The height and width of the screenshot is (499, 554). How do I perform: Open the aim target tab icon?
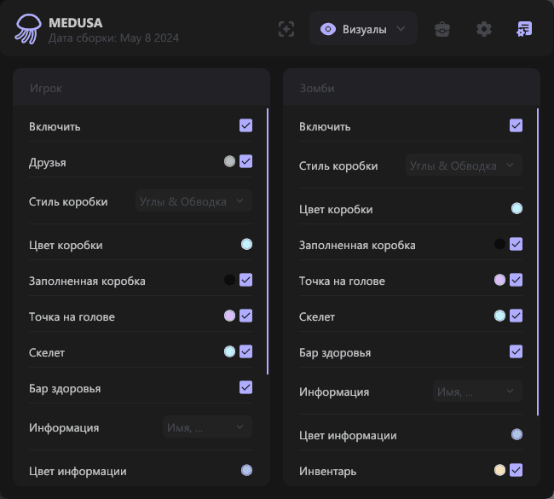point(286,29)
